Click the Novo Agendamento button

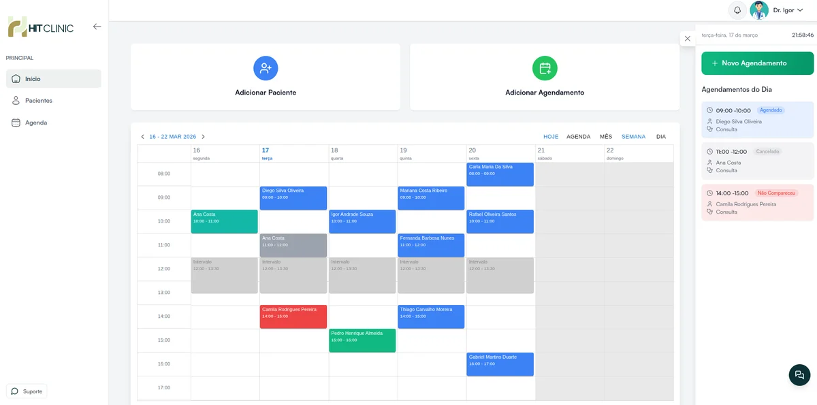tap(757, 63)
